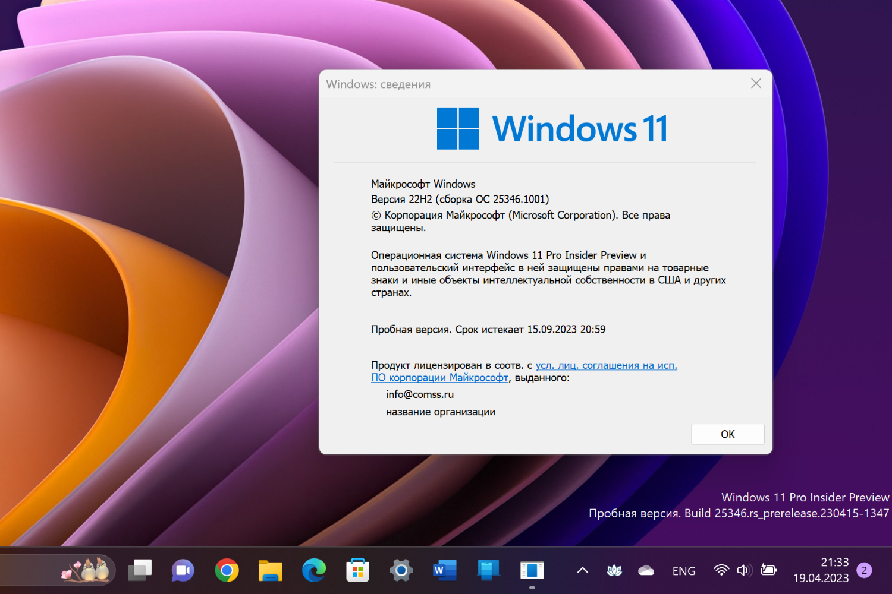Viewport: 892px width, 594px height.
Task: Open the Microsoft license agreement link
Action: [606, 365]
